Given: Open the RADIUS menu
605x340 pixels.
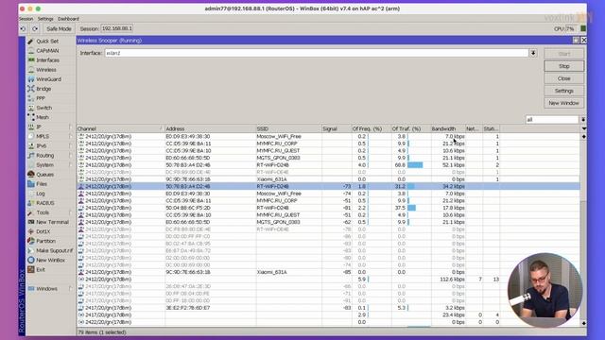Looking at the screenshot, I should [45, 203].
